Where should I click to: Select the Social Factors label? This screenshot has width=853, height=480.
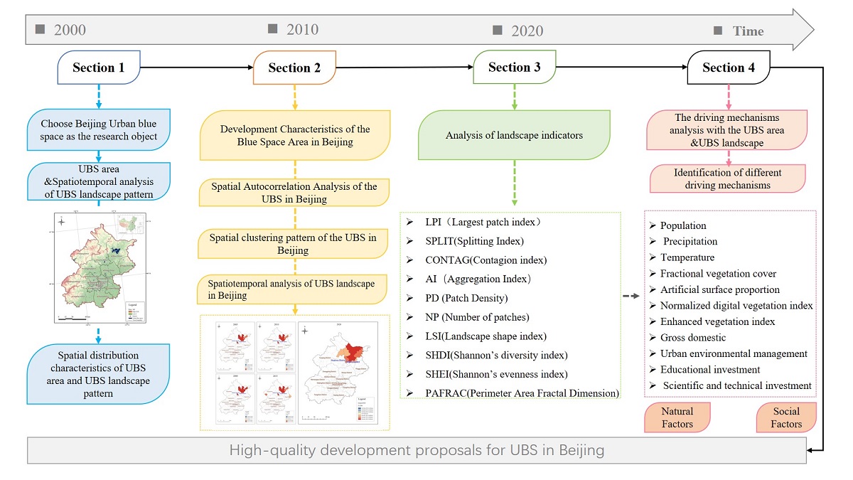(786, 417)
